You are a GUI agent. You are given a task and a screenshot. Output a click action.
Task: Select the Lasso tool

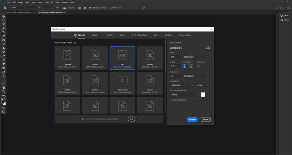3,25
